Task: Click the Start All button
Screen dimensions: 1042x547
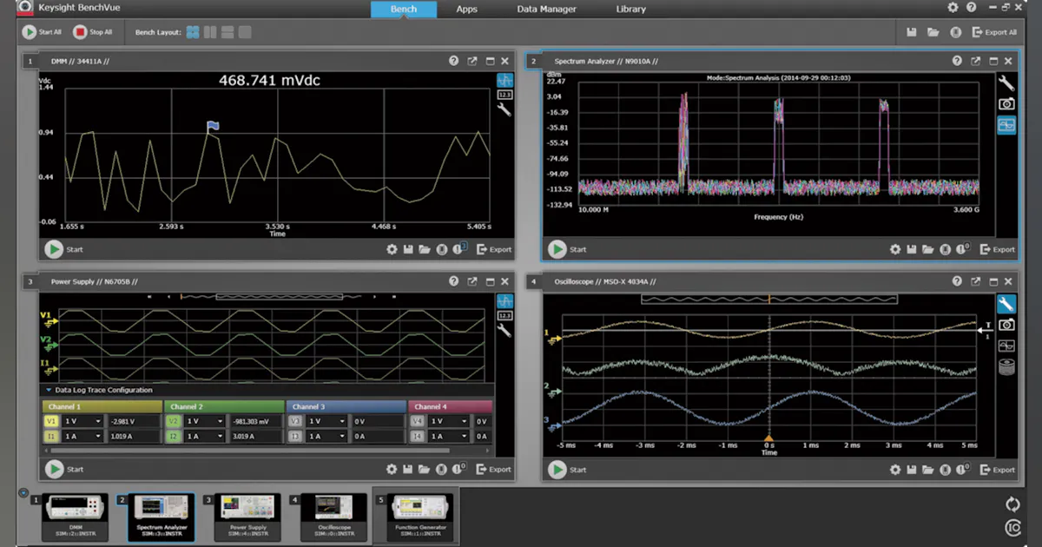Action: click(x=43, y=32)
